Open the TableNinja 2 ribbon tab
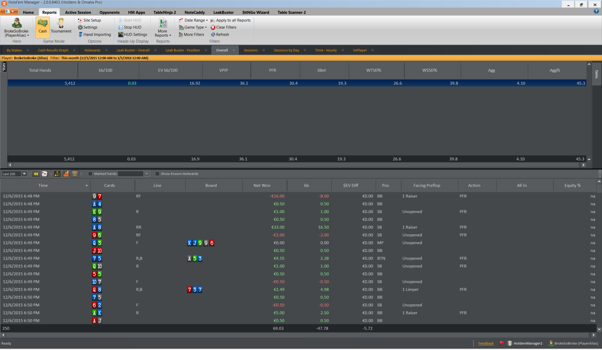 165,12
